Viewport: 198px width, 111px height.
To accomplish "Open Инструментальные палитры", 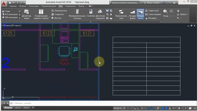I will (77, 14).
